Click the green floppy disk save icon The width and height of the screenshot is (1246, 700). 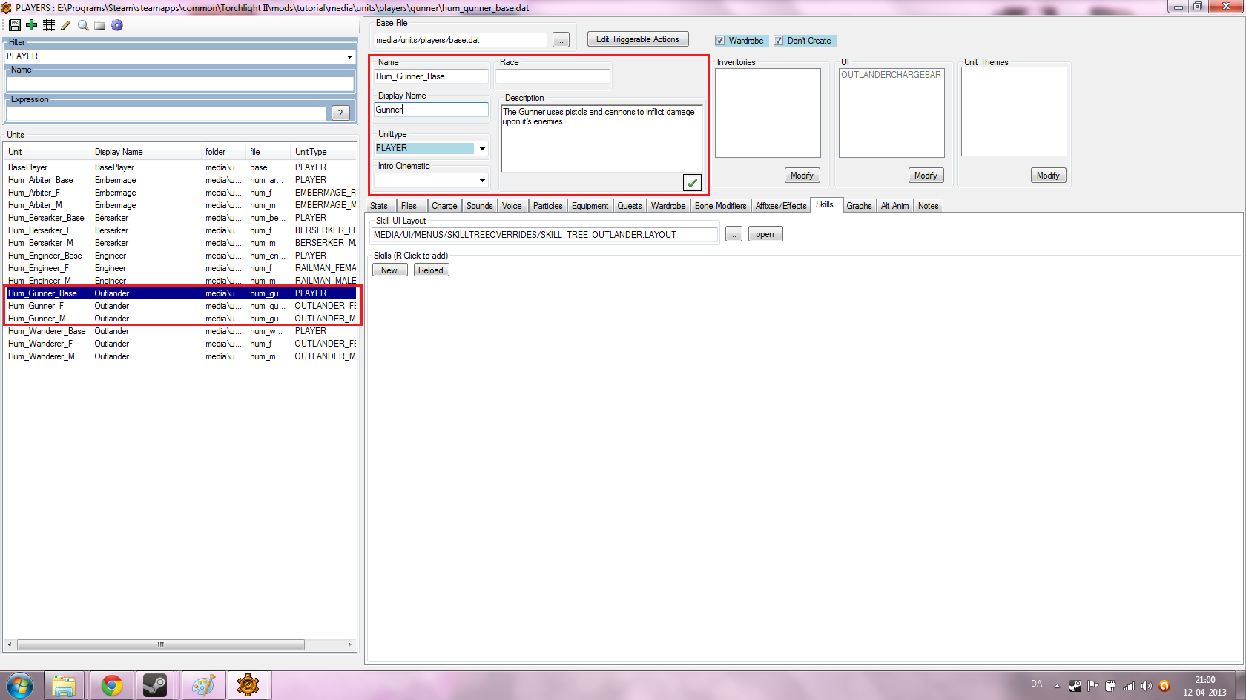pyautogui.click(x=15, y=25)
